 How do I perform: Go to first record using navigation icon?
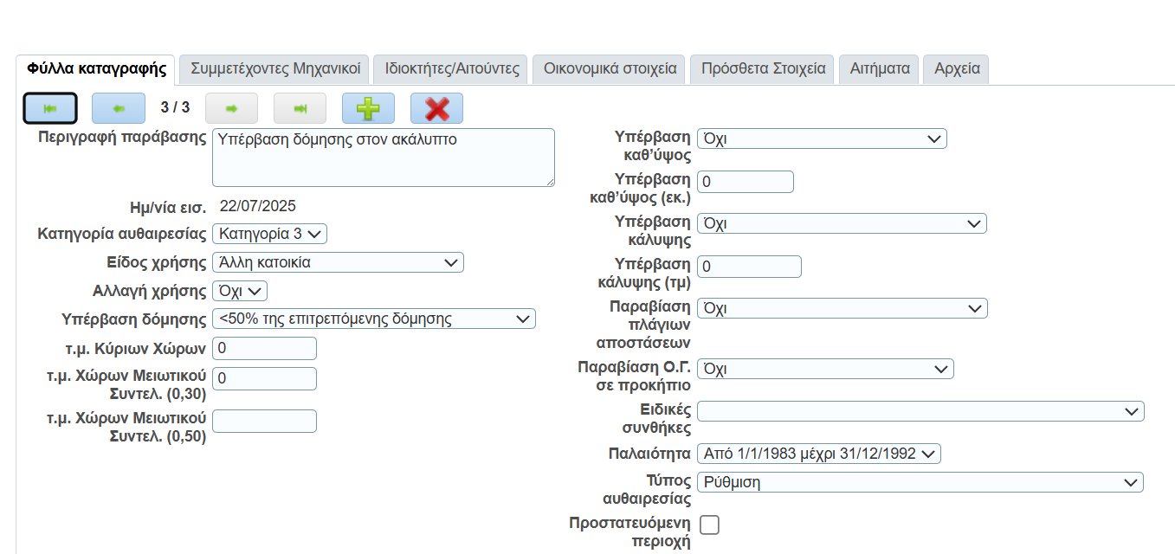tap(50, 108)
